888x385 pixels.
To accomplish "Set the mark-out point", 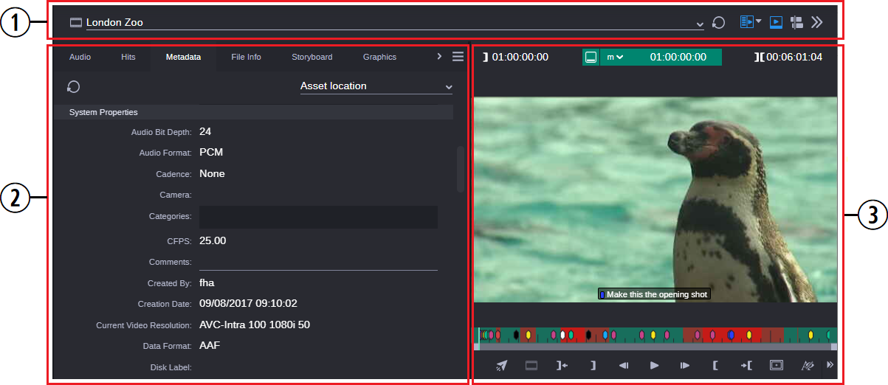I will point(593,365).
